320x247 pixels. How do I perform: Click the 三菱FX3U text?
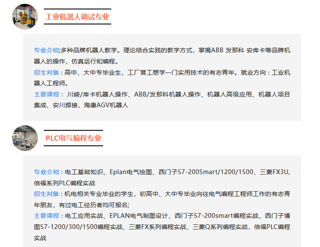[275, 172]
